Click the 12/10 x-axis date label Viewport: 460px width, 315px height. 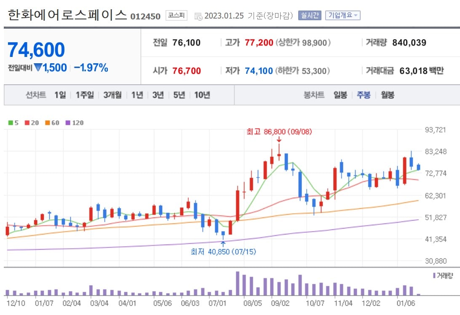(x=16, y=303)
